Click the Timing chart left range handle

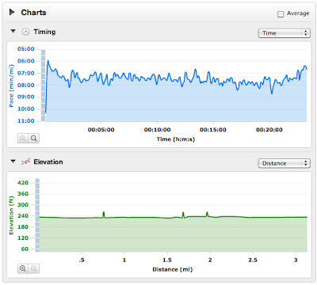[43, 85]
